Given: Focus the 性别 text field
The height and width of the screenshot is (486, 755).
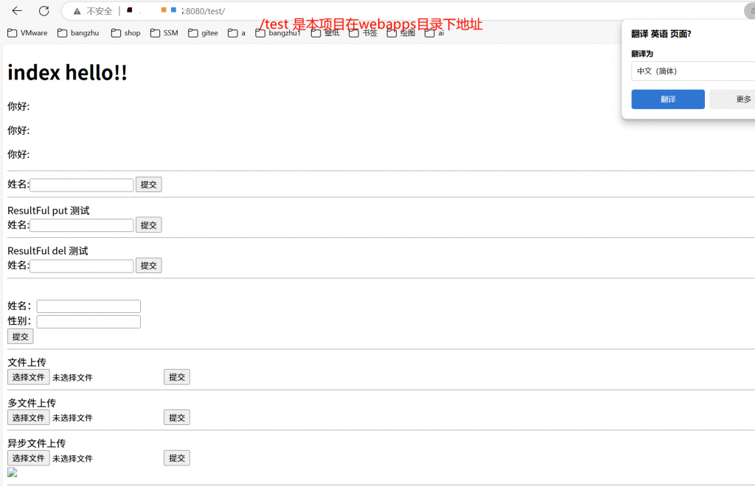Looking at the screenshot, I should tap(88, 322).
